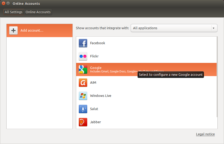Viewport: 224px width, 144px height.
Task: Open the Legal notice link
Action: point(205,134)
